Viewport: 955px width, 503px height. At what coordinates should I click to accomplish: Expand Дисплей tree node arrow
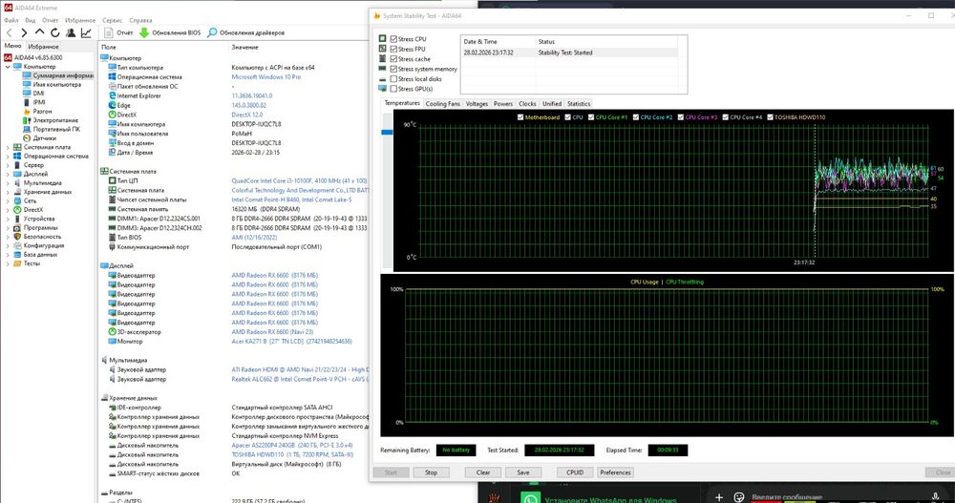(x=8, y=174)
